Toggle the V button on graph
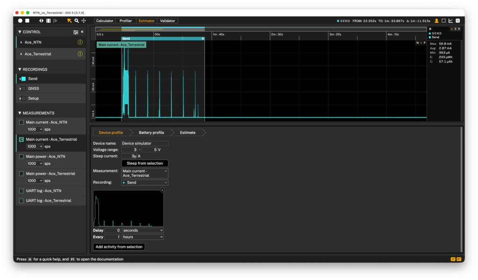 coord(421,43)
